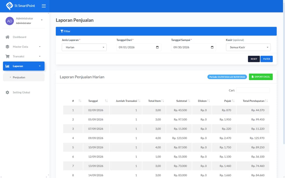Expand the Transaksi submenu arrow

click(x=40, y=56)
